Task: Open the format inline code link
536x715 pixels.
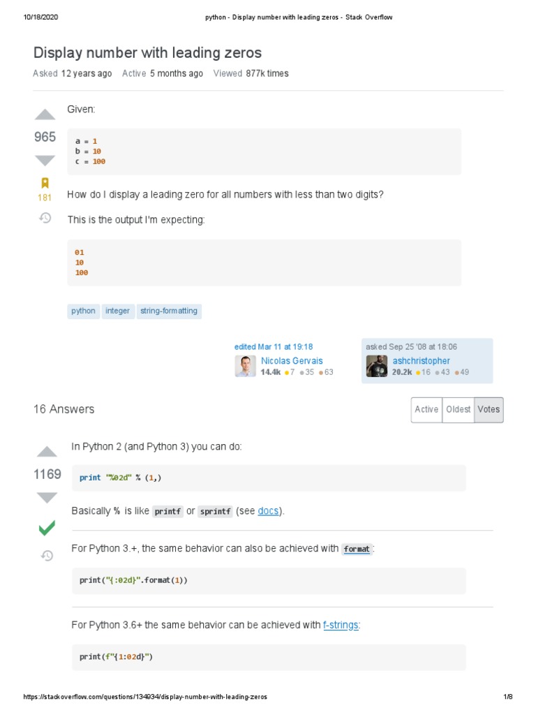Action: click(357, 549)
